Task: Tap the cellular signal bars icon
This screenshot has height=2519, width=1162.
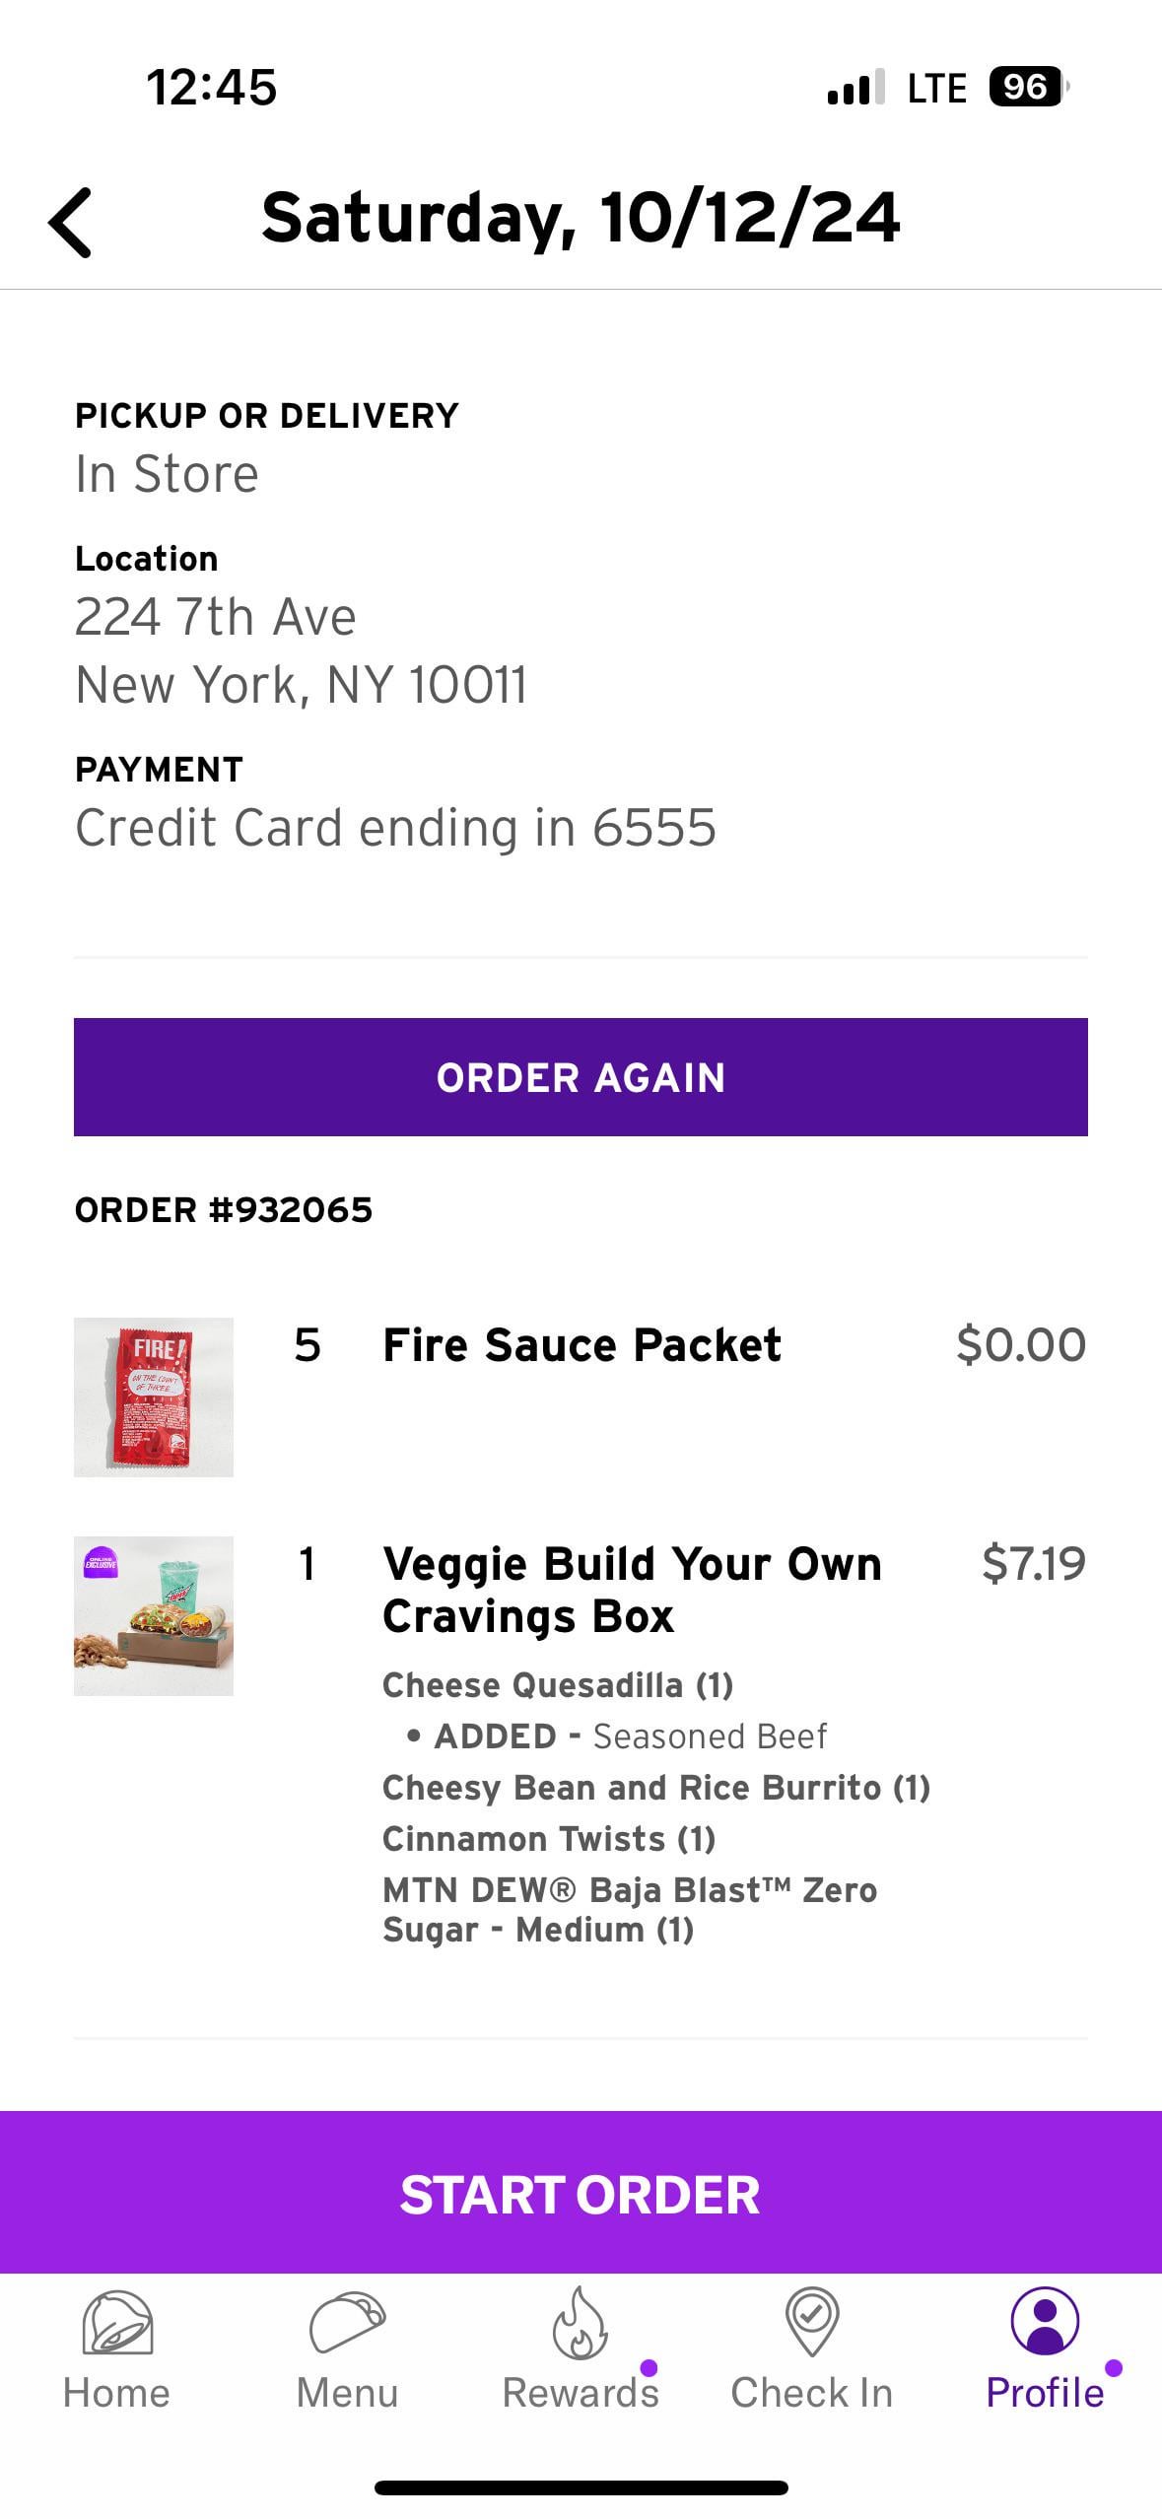Action: (x=855, y=89)
